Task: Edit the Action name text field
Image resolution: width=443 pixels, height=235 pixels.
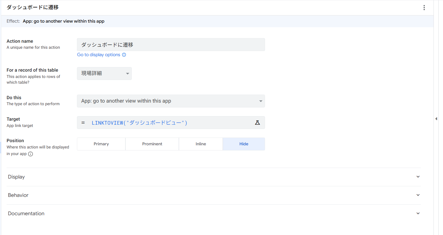Action: click(171, 45)
